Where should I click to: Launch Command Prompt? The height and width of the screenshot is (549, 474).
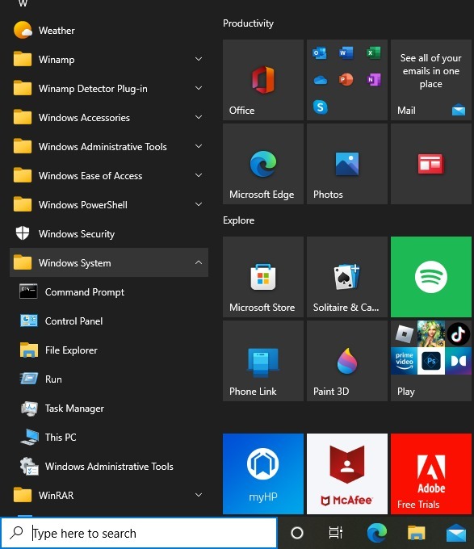[108, 291]
